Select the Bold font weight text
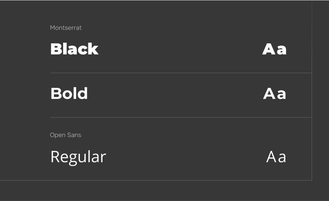Viewport: 329px width, 201px height. [69, 94]
